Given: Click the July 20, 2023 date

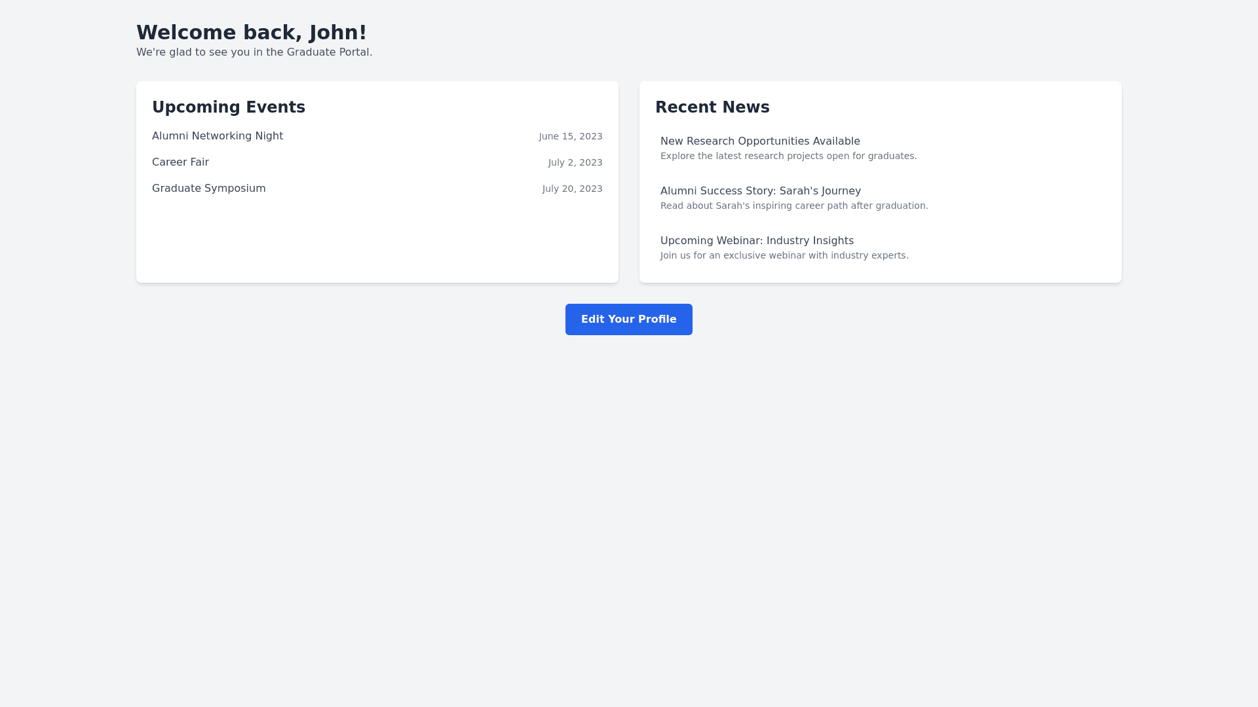Looking at the screenshot, I should click(572, 189).
